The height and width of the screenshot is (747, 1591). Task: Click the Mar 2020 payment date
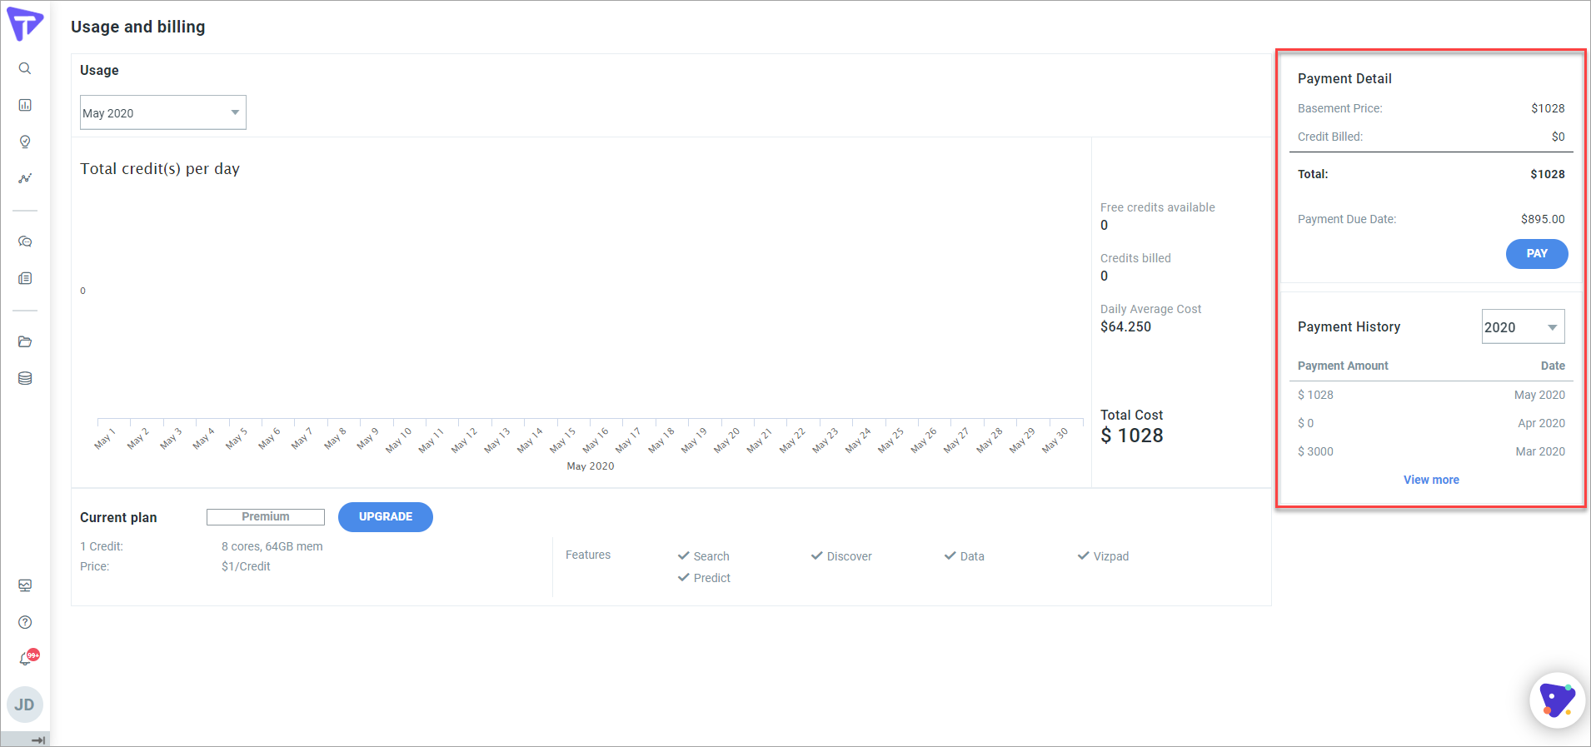tap(1540, 451)
